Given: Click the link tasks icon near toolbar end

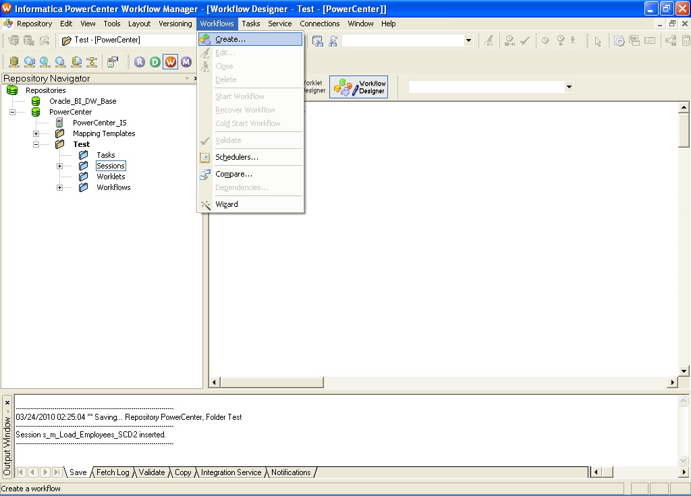Looking at the screenshot, I should (x=670, y=41).
